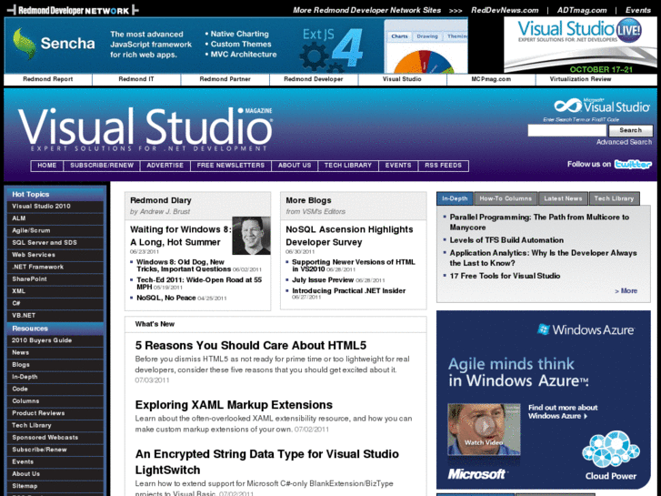Viewport: 661px width, 496px height.
Task: Open 2010 Buyers Guide resource
Action: point(55,340)
